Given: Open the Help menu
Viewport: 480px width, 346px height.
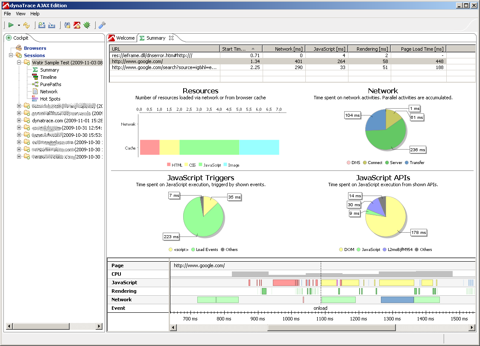Looking at the screenshot, I should pyautogui.click(x=35, y=14).
